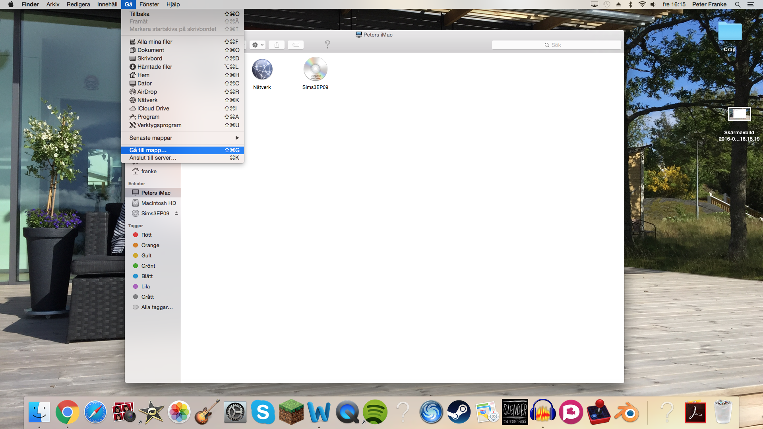The height and width of the screenshot is (429, 763).
Task: Open Notification Center list icon
Action: click(x=750, y=4)
